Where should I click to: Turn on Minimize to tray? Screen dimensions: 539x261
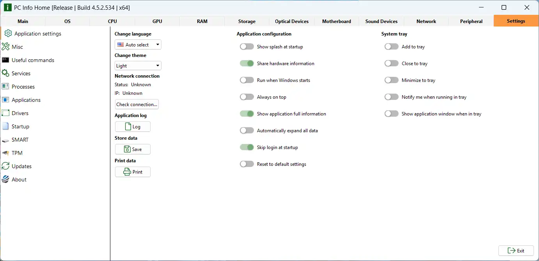[x=392, y=80]
